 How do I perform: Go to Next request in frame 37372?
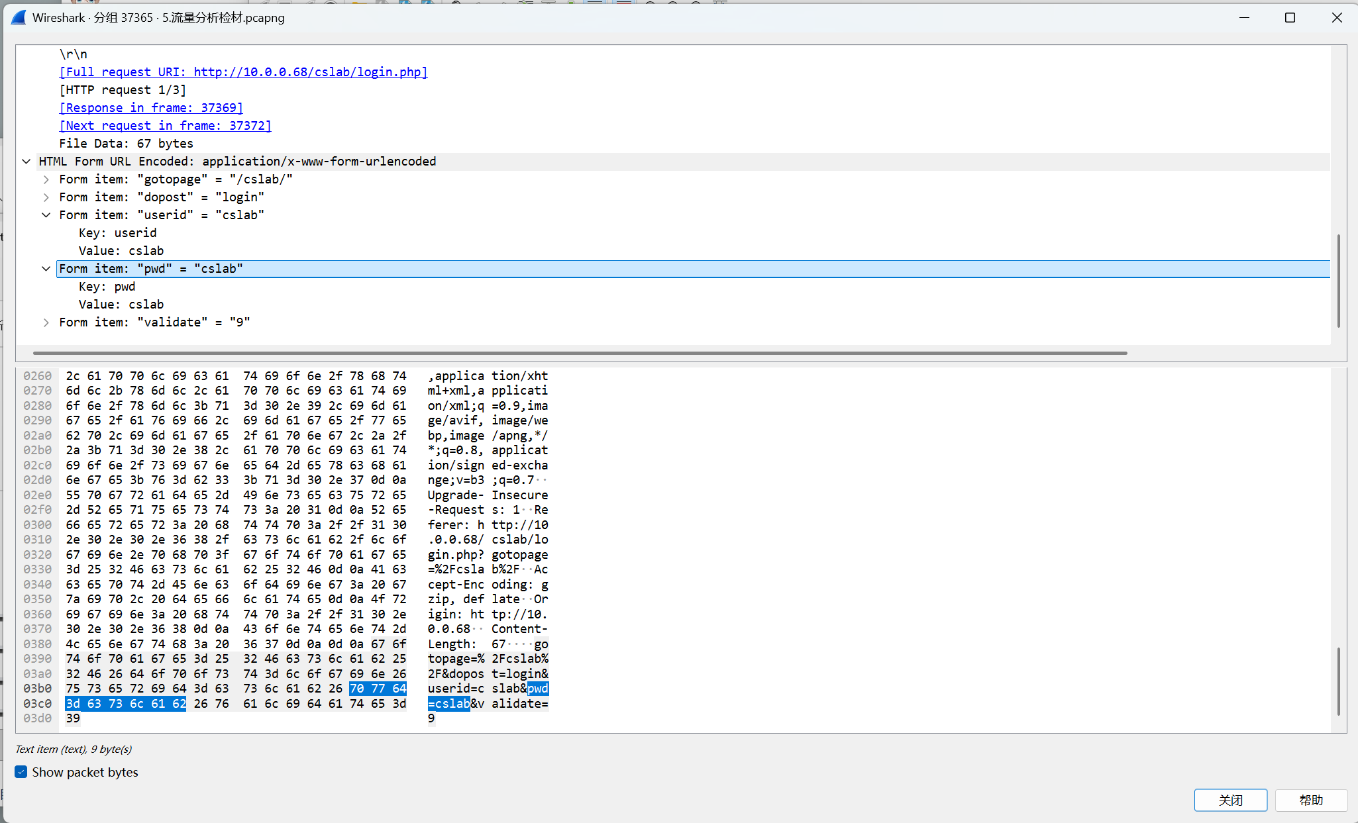tap(165, 126)
